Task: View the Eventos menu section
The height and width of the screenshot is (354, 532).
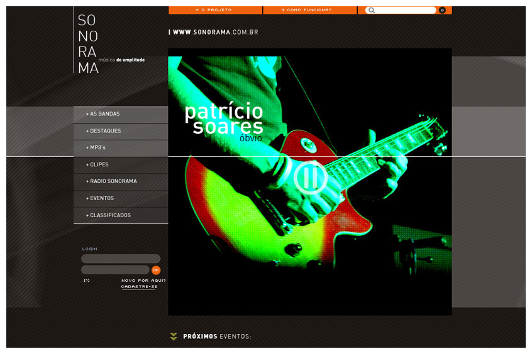Action: 121,198
